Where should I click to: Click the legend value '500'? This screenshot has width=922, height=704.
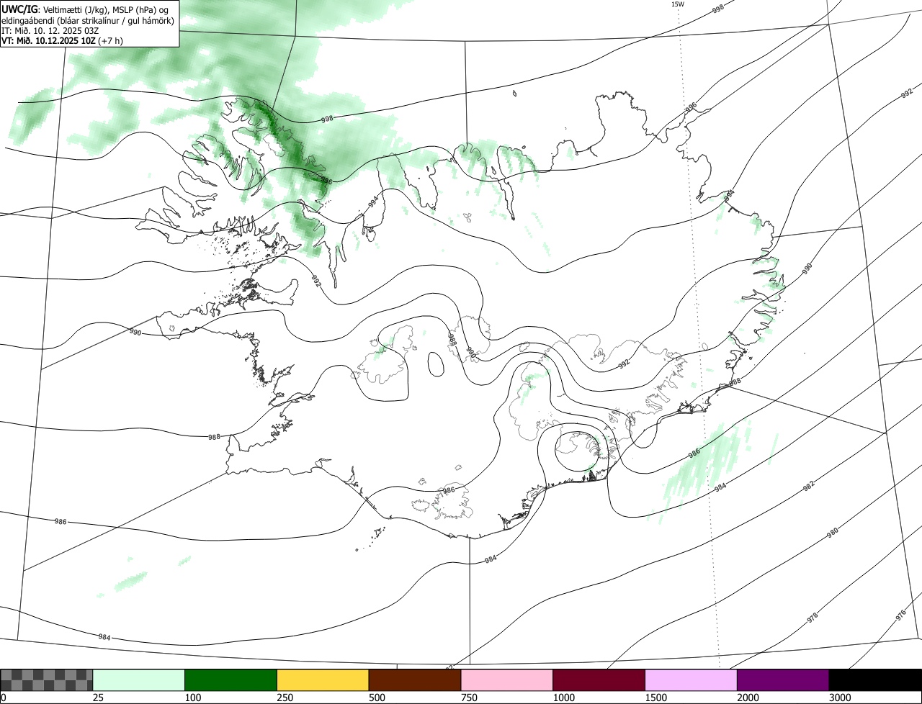click(x=377, y=698)
